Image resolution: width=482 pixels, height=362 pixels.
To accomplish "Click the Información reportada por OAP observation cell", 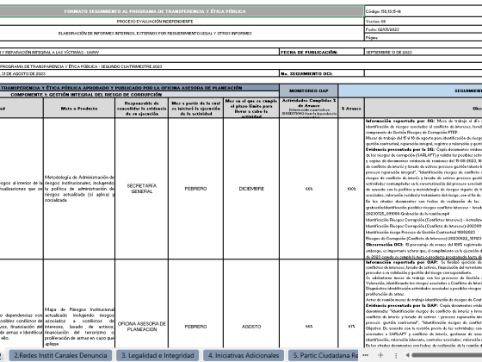I will [423, 303].
